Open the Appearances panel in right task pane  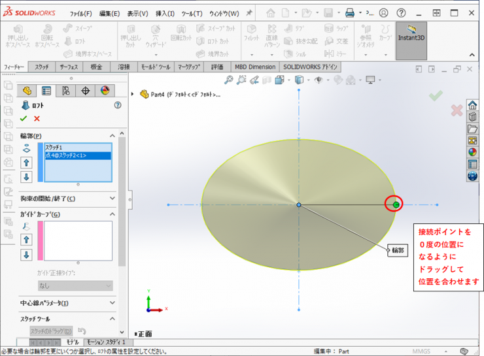coord(472,152)
